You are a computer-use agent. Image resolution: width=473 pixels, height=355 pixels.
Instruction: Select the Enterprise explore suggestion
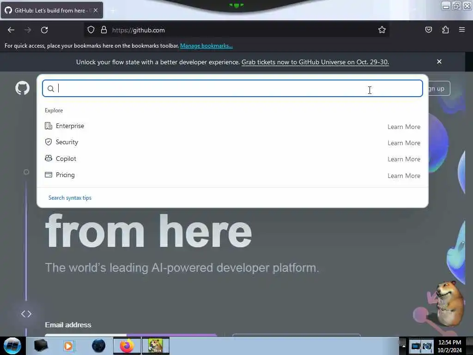tap(232, 126)
